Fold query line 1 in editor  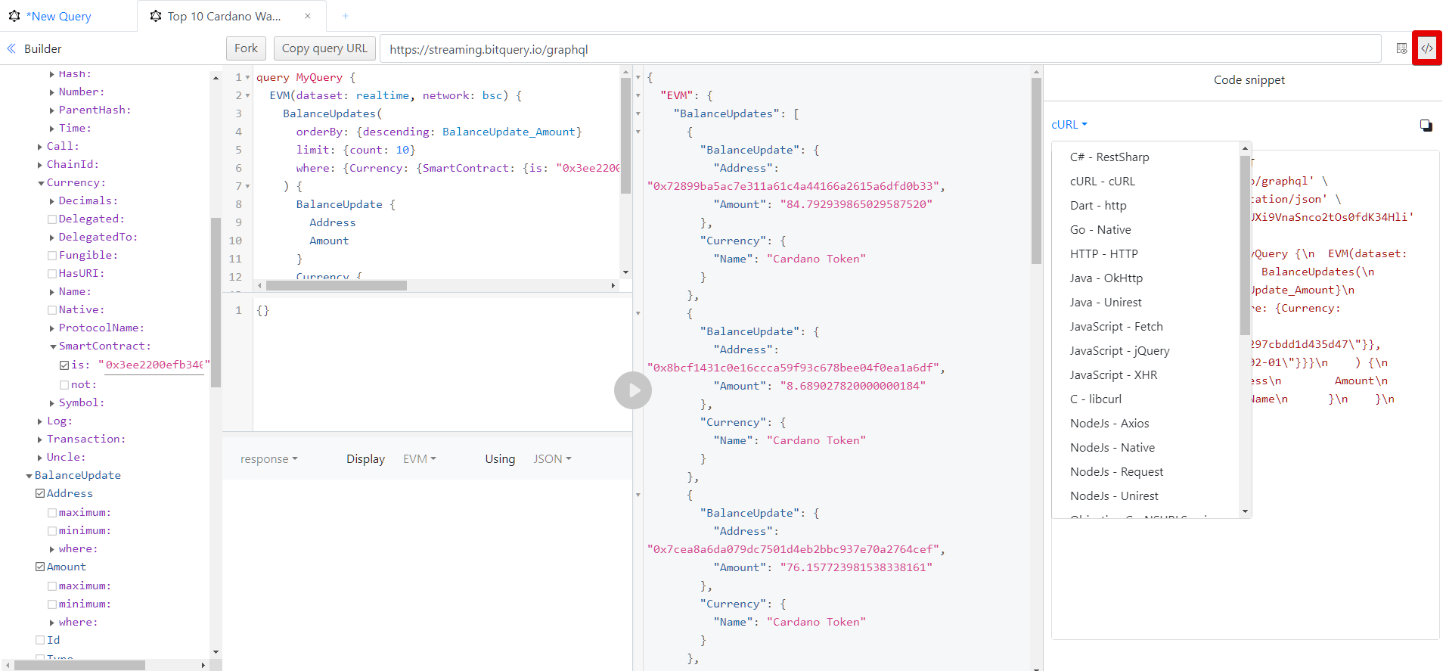tap(247, 77)
